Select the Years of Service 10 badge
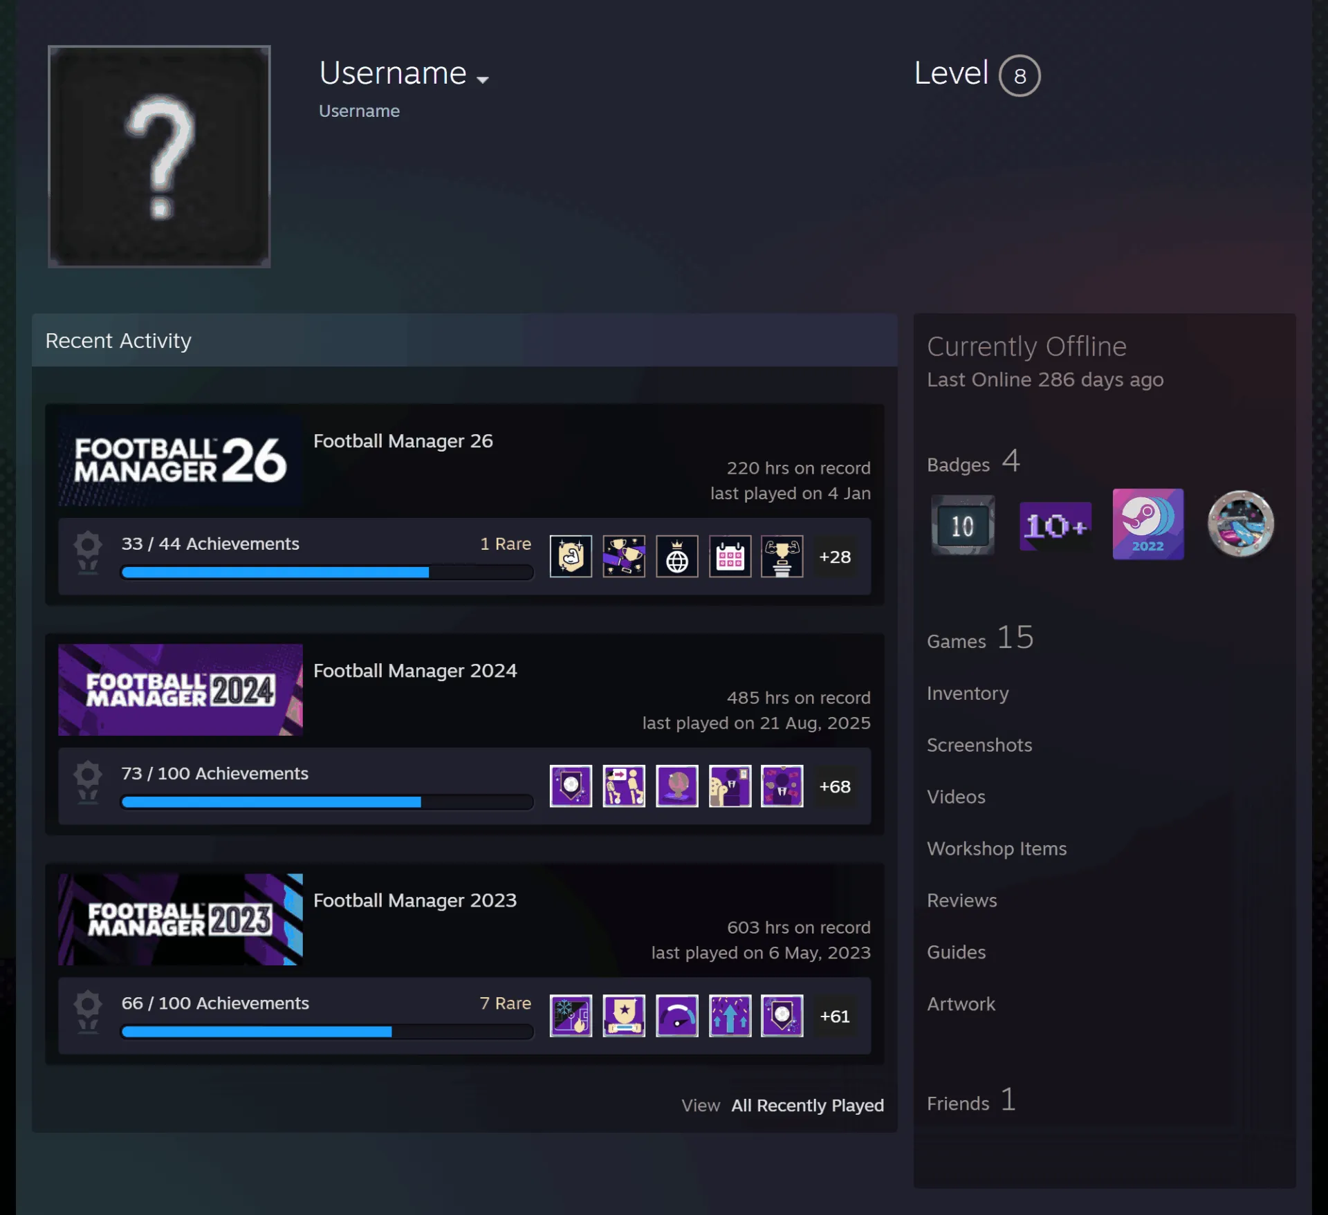The width and height of the screenshot is (1328, 1215). 962,525
